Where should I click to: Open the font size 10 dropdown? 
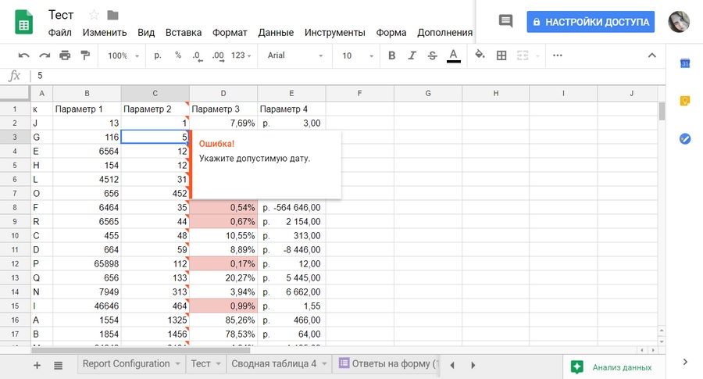point(355,55)
